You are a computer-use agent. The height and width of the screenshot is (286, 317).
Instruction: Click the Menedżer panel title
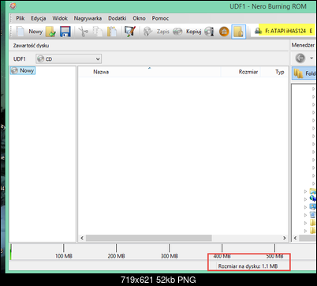[303, 45]
